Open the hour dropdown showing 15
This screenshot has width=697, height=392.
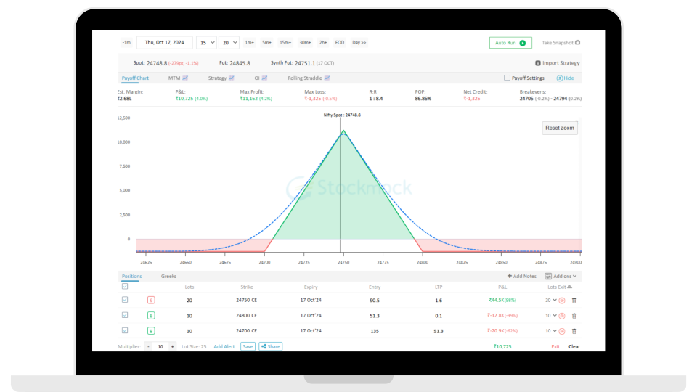pos(206,43)
